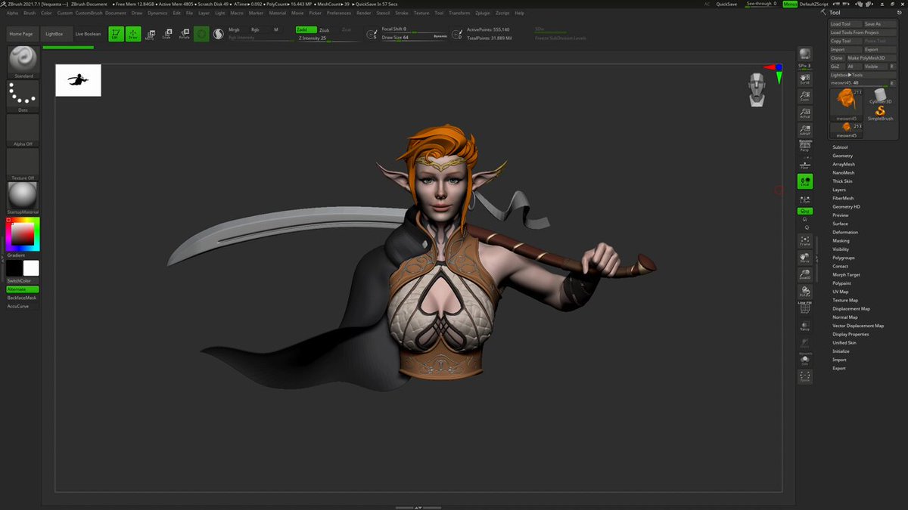Open the Dots stroke type selector
The height and width of the screenshot is (510, 908).
(23, 95)
